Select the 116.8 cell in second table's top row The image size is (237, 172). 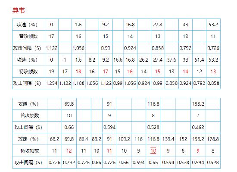[153, 104]
